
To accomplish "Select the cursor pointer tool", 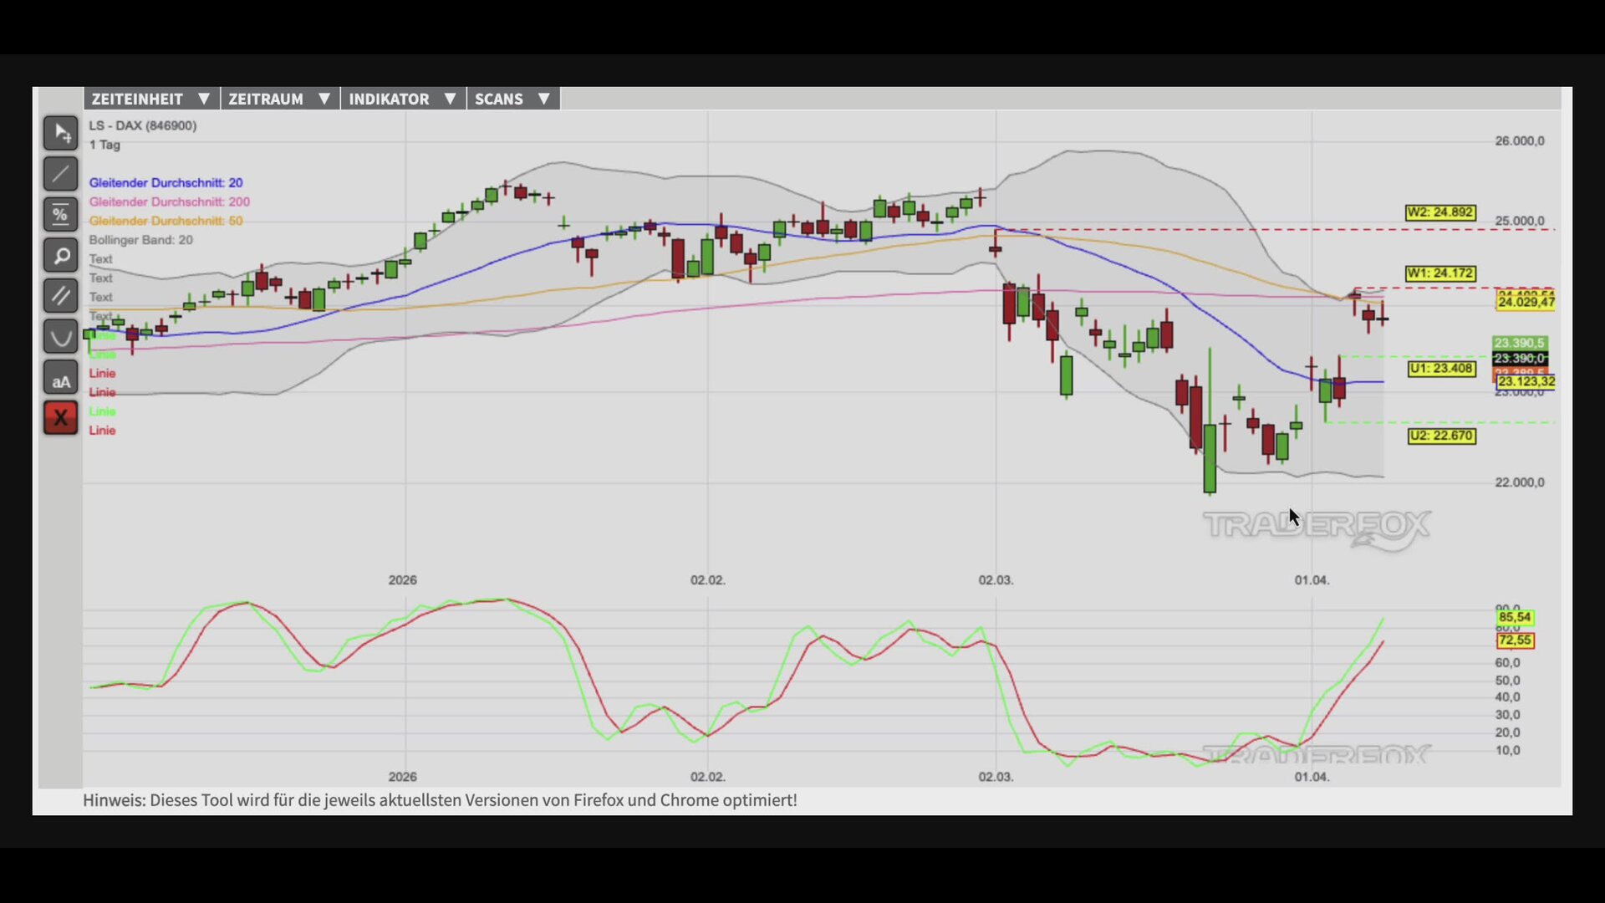I will [60, 133].
